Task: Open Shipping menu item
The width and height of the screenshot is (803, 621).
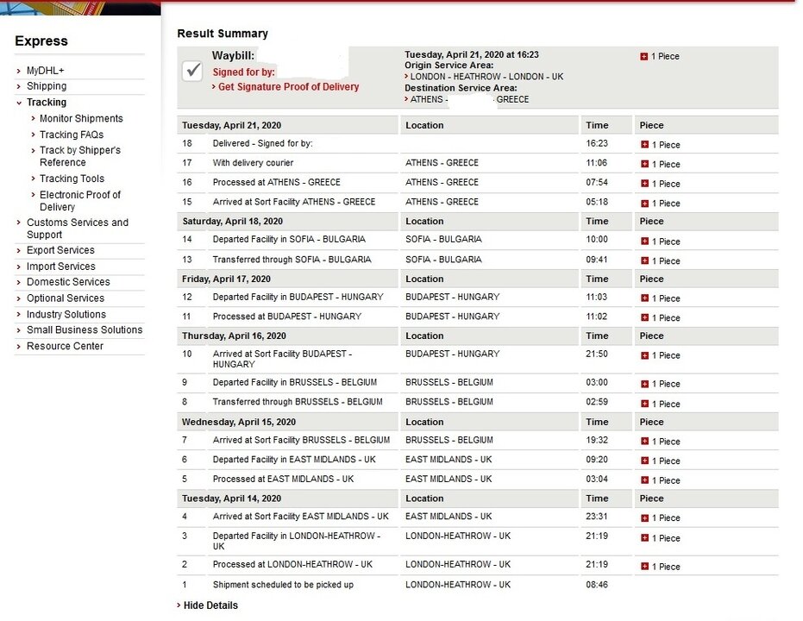Action: coord(47,86)
